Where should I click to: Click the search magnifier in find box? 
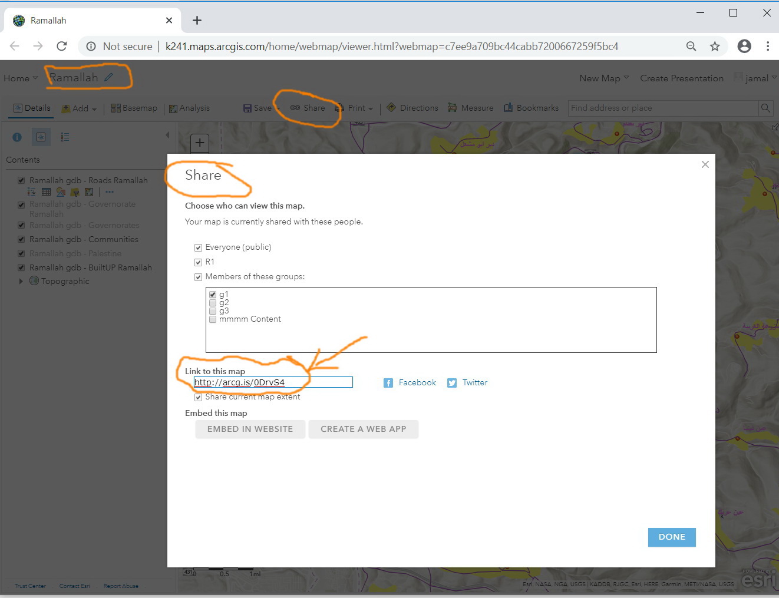click(x=765, y=108)
